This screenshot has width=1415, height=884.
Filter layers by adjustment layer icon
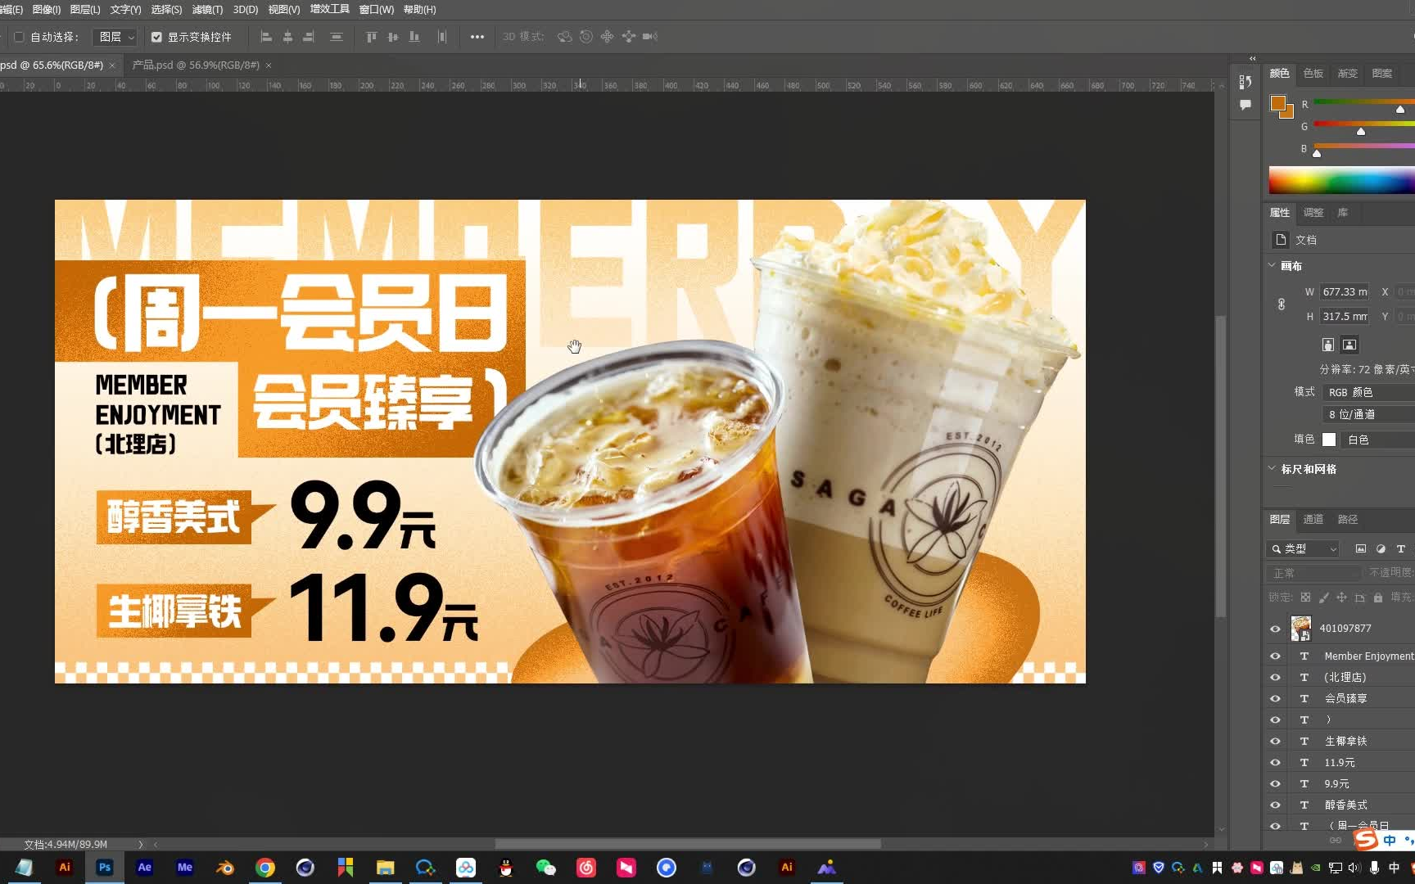point(1381,548)
